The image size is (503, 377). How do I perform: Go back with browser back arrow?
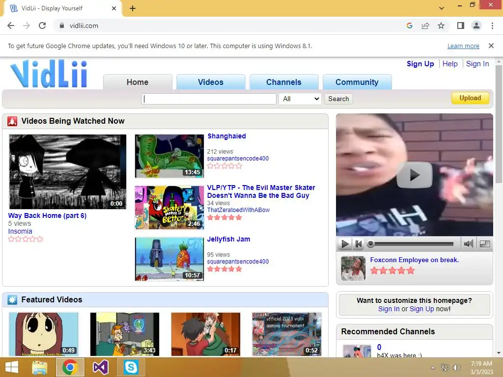pos(11,26)
